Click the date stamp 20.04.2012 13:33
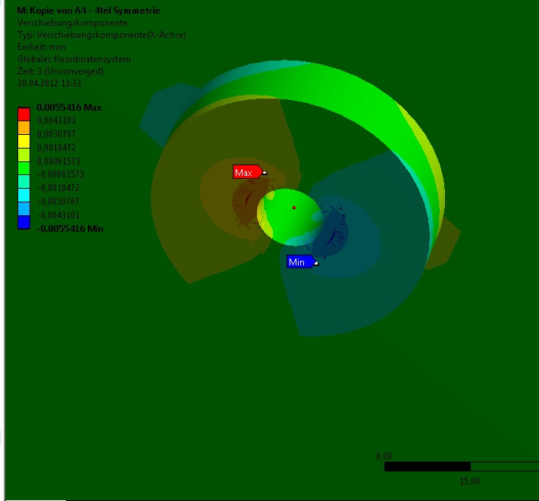The image size is (539, 501). point(49,83)
